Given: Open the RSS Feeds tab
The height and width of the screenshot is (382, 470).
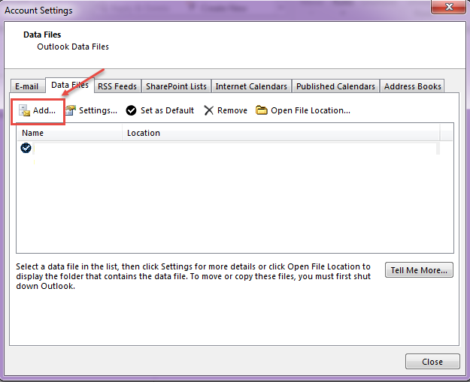Looking at the screenshot, I should [x=117, y=86].
